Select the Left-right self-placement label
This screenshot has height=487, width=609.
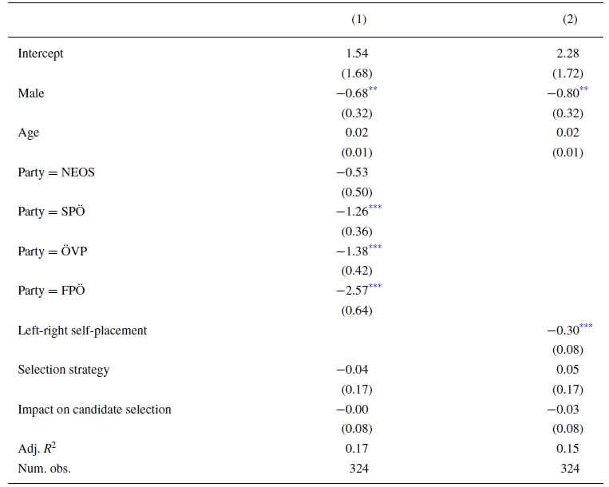(x=82, y=330)
